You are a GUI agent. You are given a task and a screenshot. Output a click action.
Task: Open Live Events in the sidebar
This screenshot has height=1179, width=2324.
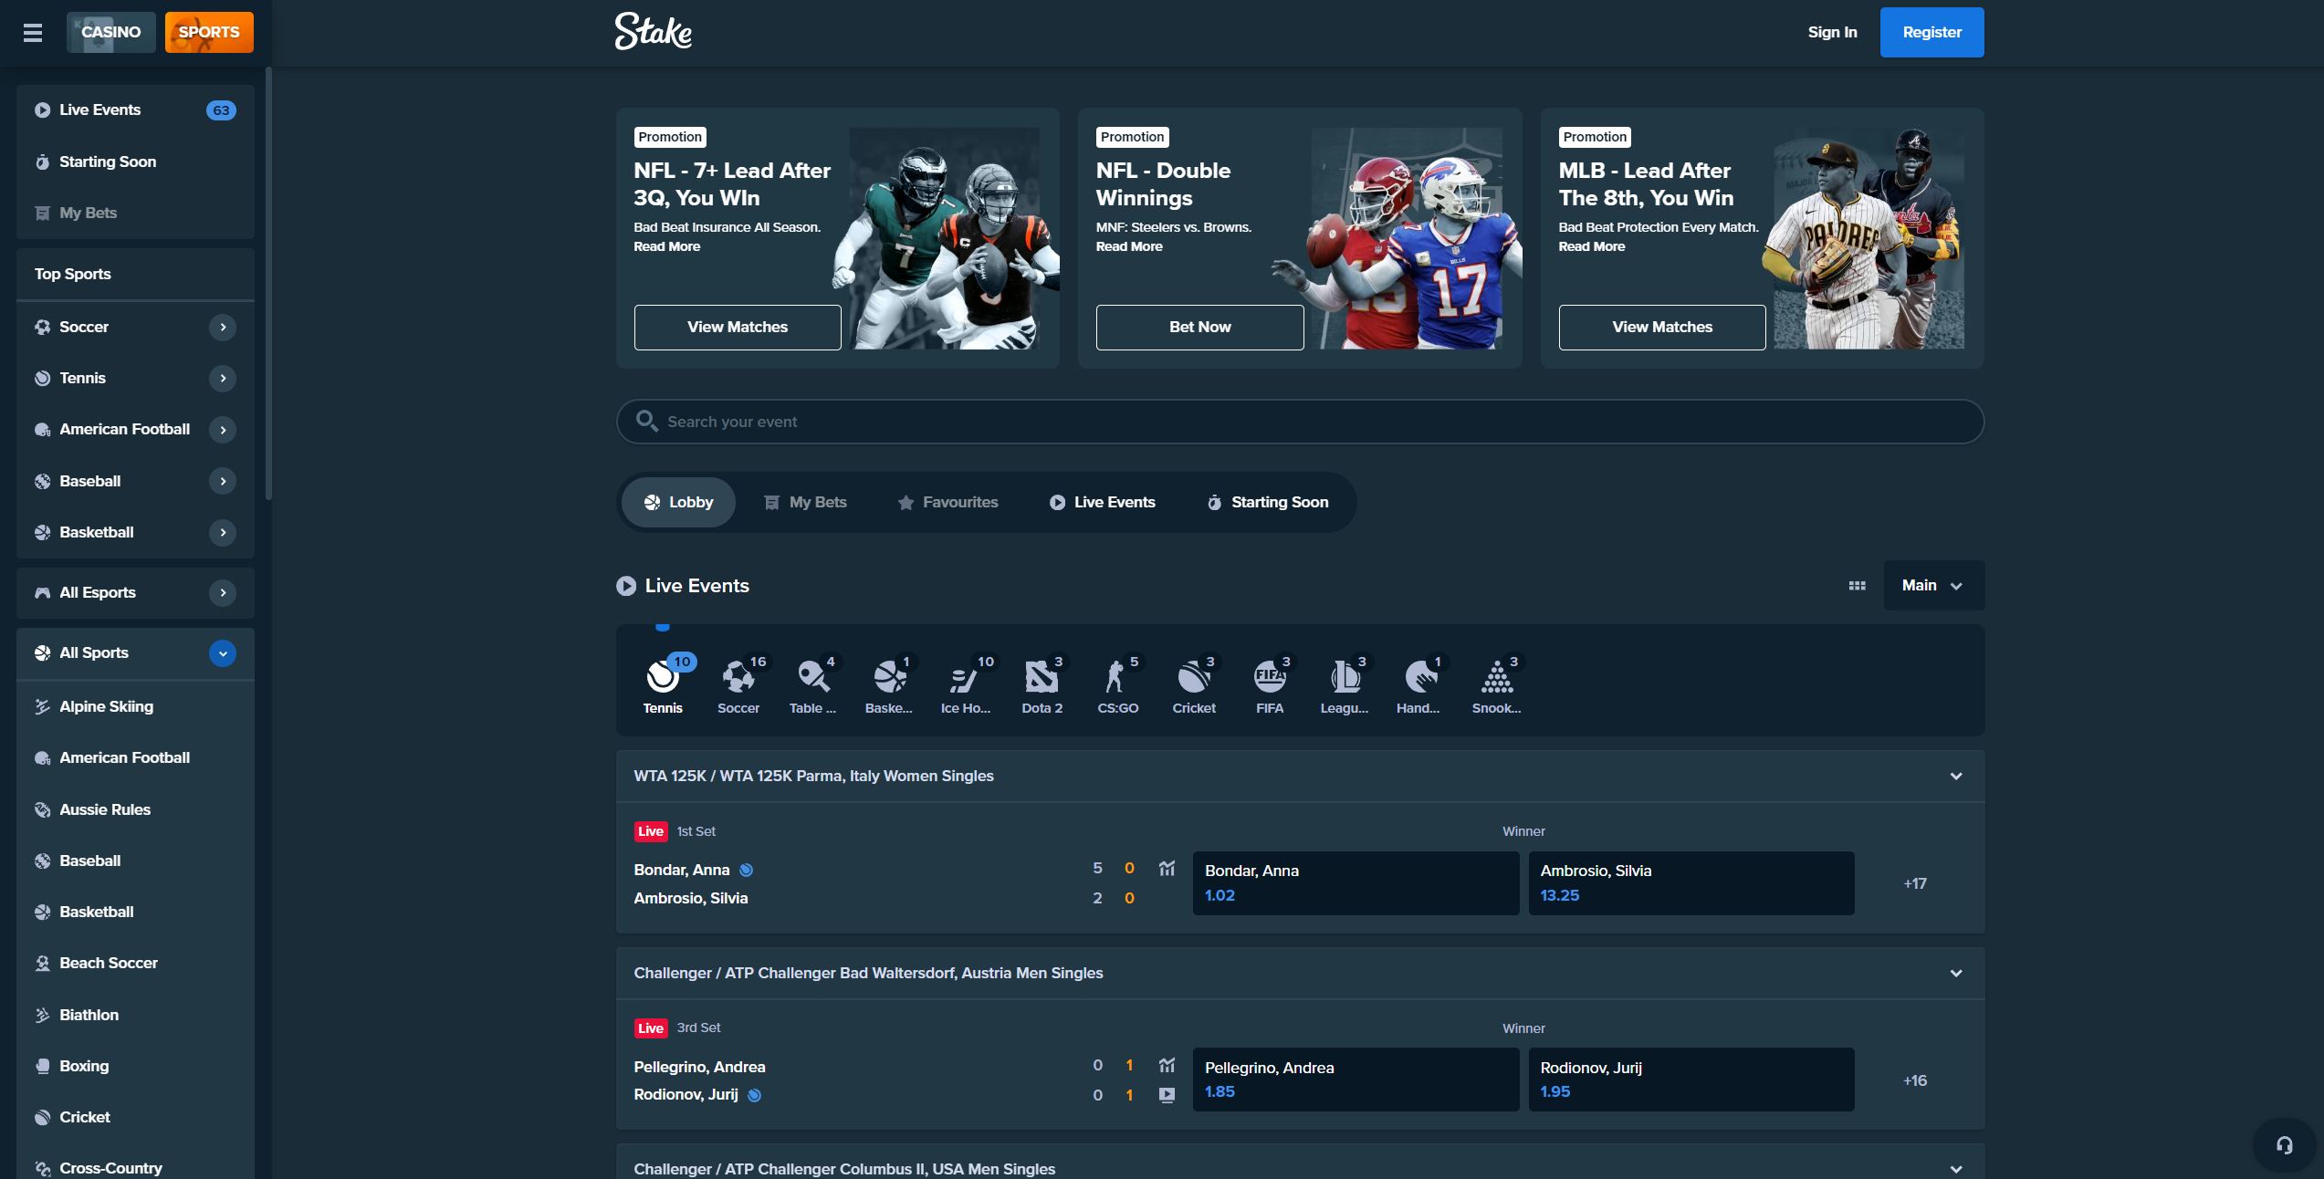coord(135,110)
